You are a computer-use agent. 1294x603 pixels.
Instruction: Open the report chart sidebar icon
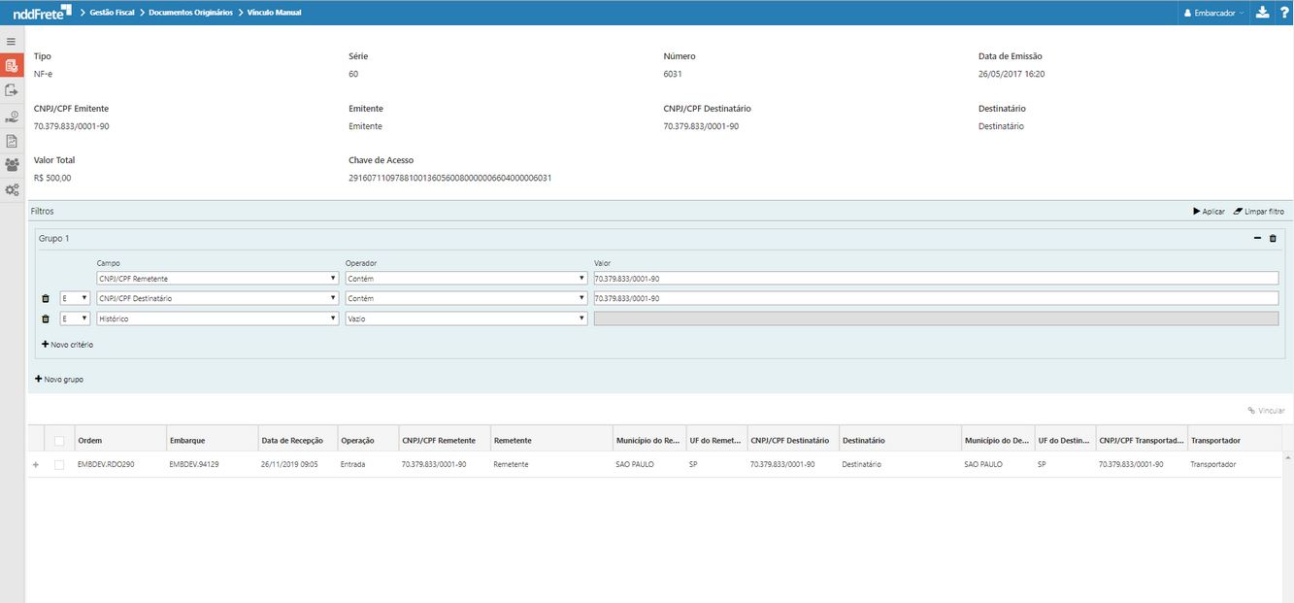pyautogui.click(x=12, y=141)
